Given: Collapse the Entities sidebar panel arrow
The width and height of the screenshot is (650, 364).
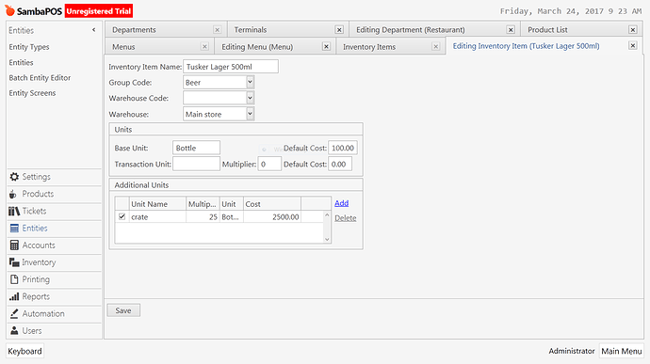Looking at the screenshot, I should point(93,30).
